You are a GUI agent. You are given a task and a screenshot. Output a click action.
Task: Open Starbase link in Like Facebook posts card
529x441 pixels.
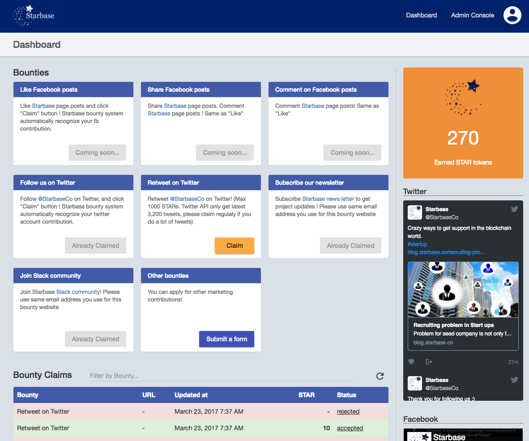tap(43, 106)
